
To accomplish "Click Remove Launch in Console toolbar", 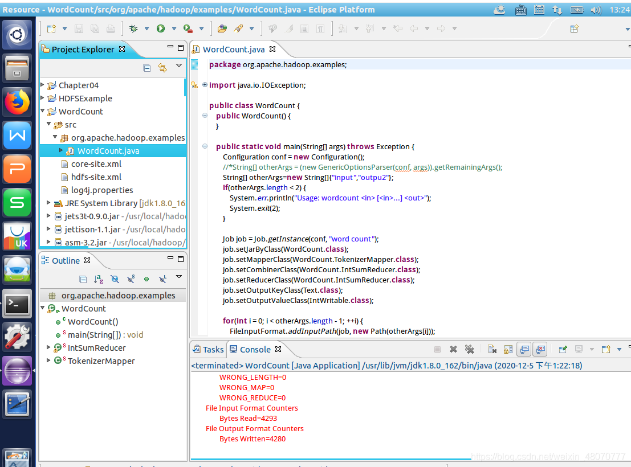I will (x=454, y=349).
